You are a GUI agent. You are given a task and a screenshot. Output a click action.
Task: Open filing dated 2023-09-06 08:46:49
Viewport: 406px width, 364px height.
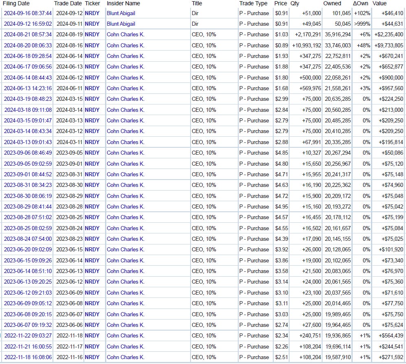[28, 153]
